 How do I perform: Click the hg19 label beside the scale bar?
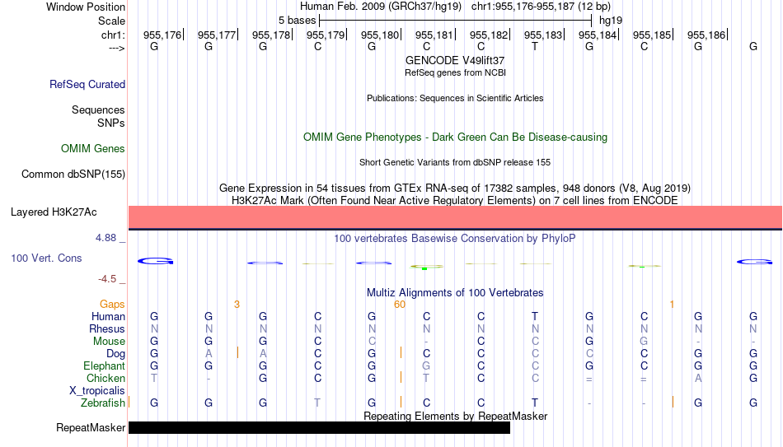click(x=611, y=21)
